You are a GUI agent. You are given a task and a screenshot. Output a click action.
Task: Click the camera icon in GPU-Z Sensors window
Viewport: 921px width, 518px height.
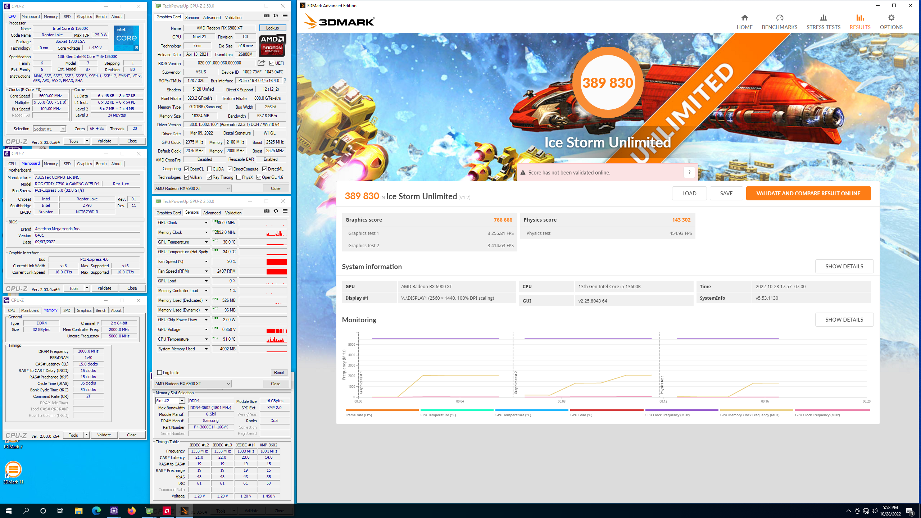coord(266,211)
